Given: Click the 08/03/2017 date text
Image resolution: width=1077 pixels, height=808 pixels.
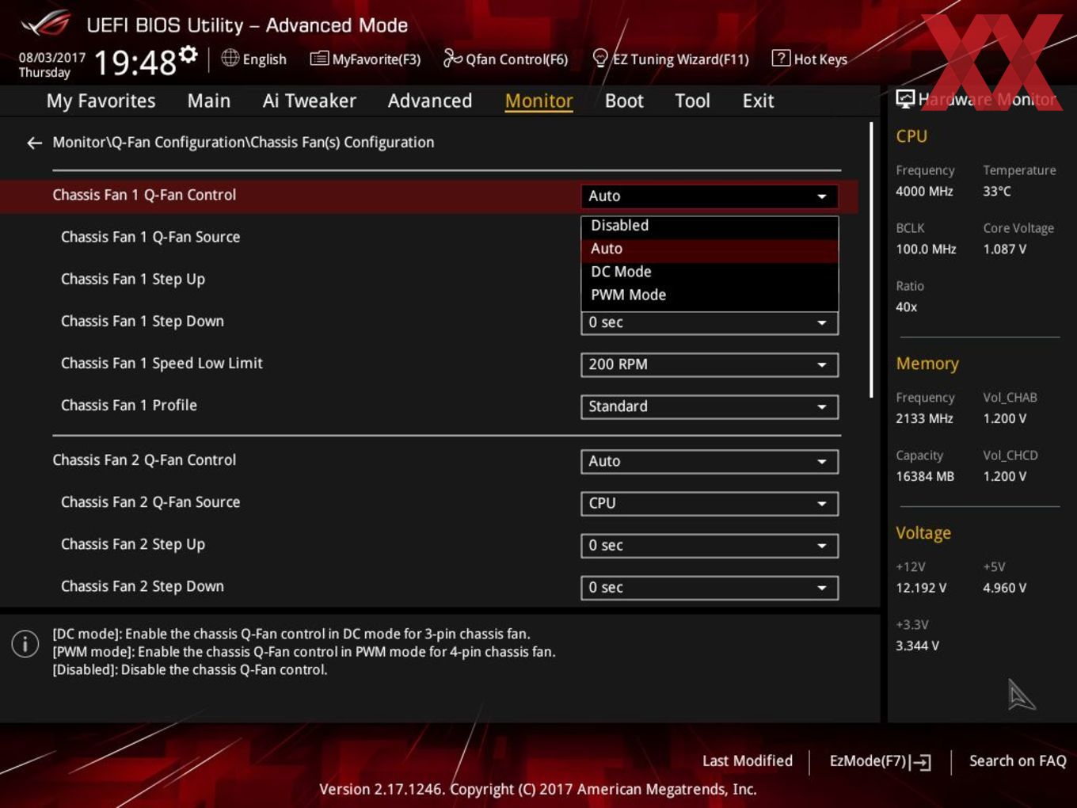Looking at the screenshot, I should 52,58.
